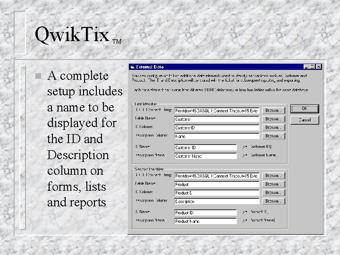Click the Description column field in Second Identifier
This screenshot has height=255, width=340.
point(217,202)
